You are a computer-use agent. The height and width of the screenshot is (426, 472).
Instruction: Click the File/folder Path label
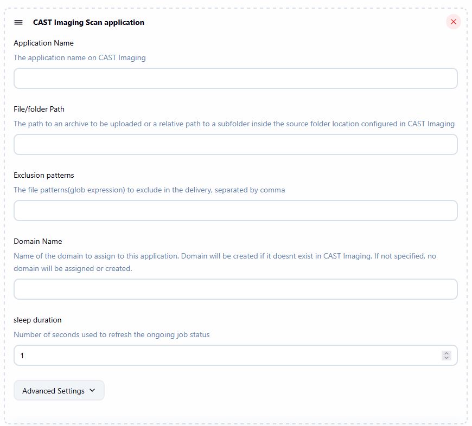pos(39,109)
